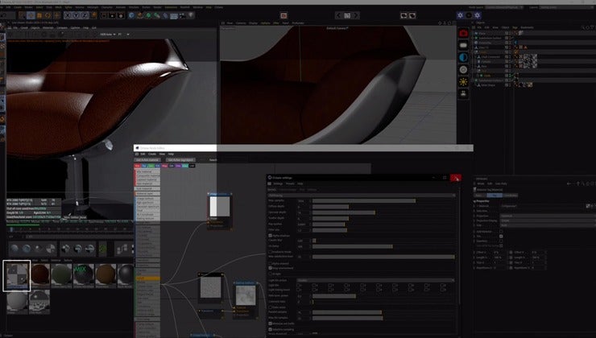The width and height of the screenshot is (596, 338).
Task: Toggle the Alpha shadows checkbox
Action: click(271, 236)
